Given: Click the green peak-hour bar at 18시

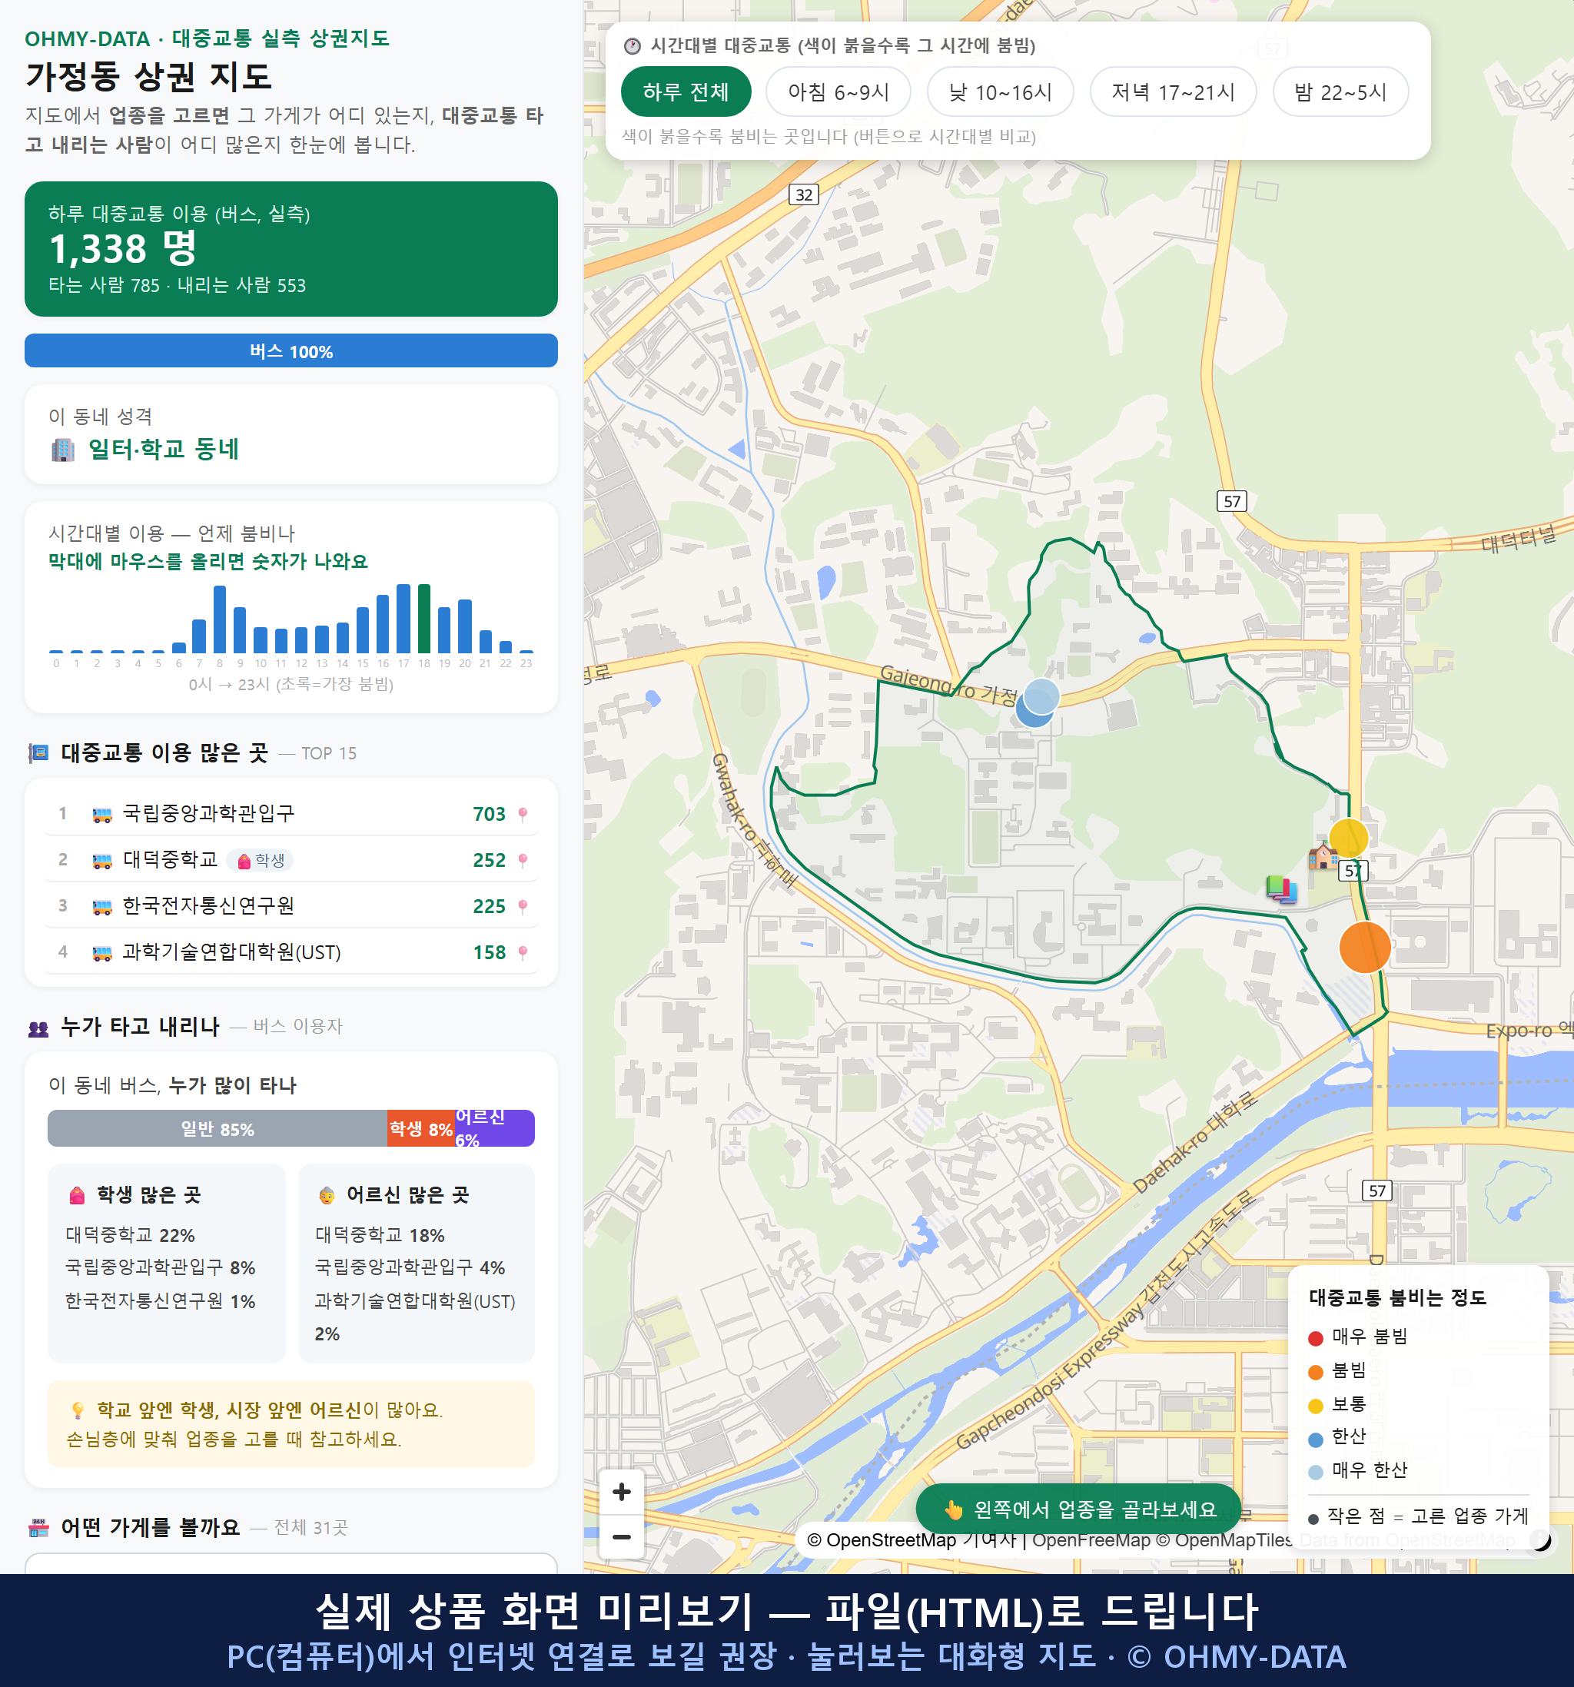Looking at the screenshot, I should [424, 619].
